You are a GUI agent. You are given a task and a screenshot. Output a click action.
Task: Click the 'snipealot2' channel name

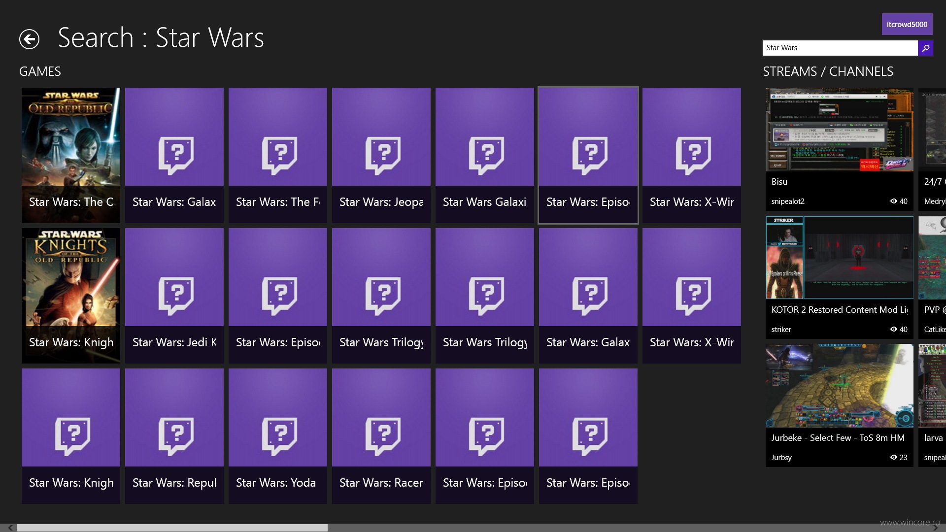788,201
